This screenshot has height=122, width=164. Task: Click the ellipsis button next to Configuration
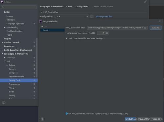tap(92, 17)
